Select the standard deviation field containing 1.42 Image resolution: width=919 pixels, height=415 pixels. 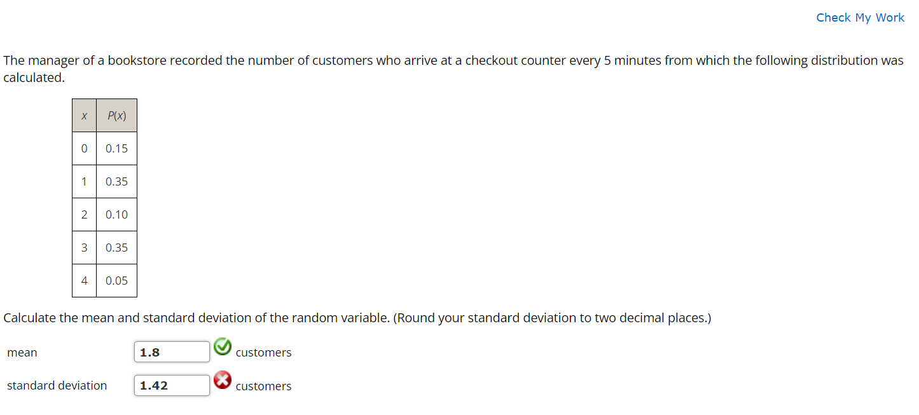pyautogui.click(x=172, y=384)
